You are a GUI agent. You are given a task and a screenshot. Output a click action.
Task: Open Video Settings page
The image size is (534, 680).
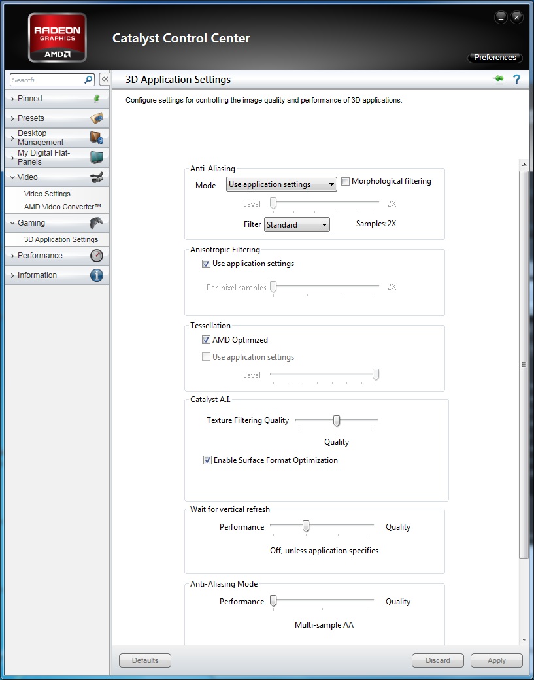pyautogui.click(x=47, y=194)
